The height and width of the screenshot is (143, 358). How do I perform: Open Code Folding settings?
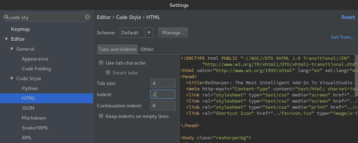click(x=36, y=69)
